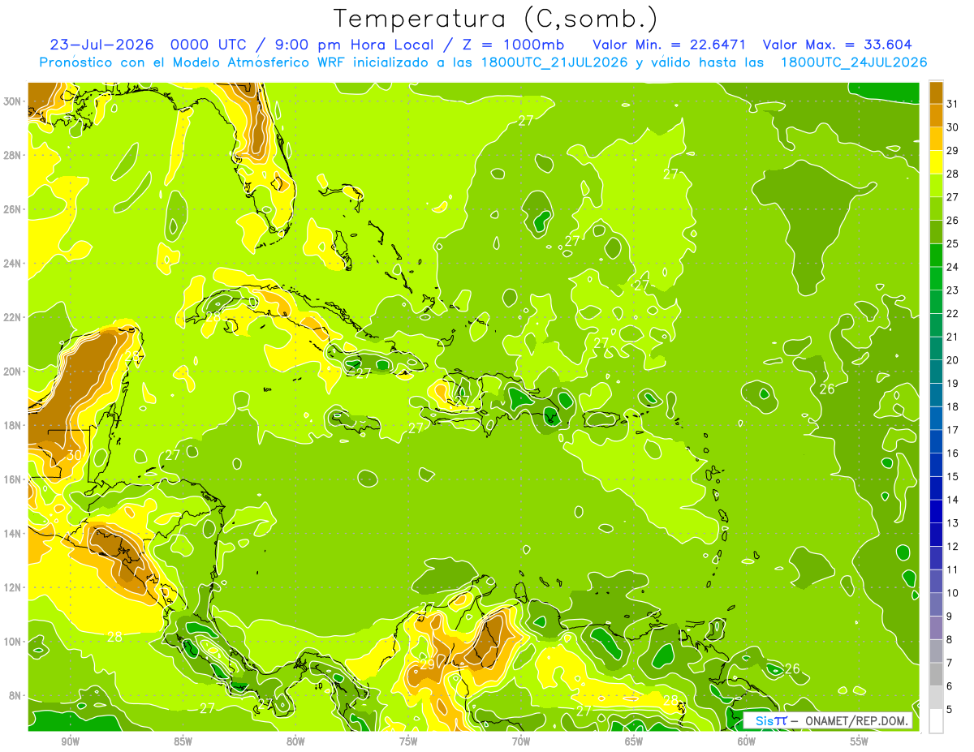Click the legend value label '11'

952,569
